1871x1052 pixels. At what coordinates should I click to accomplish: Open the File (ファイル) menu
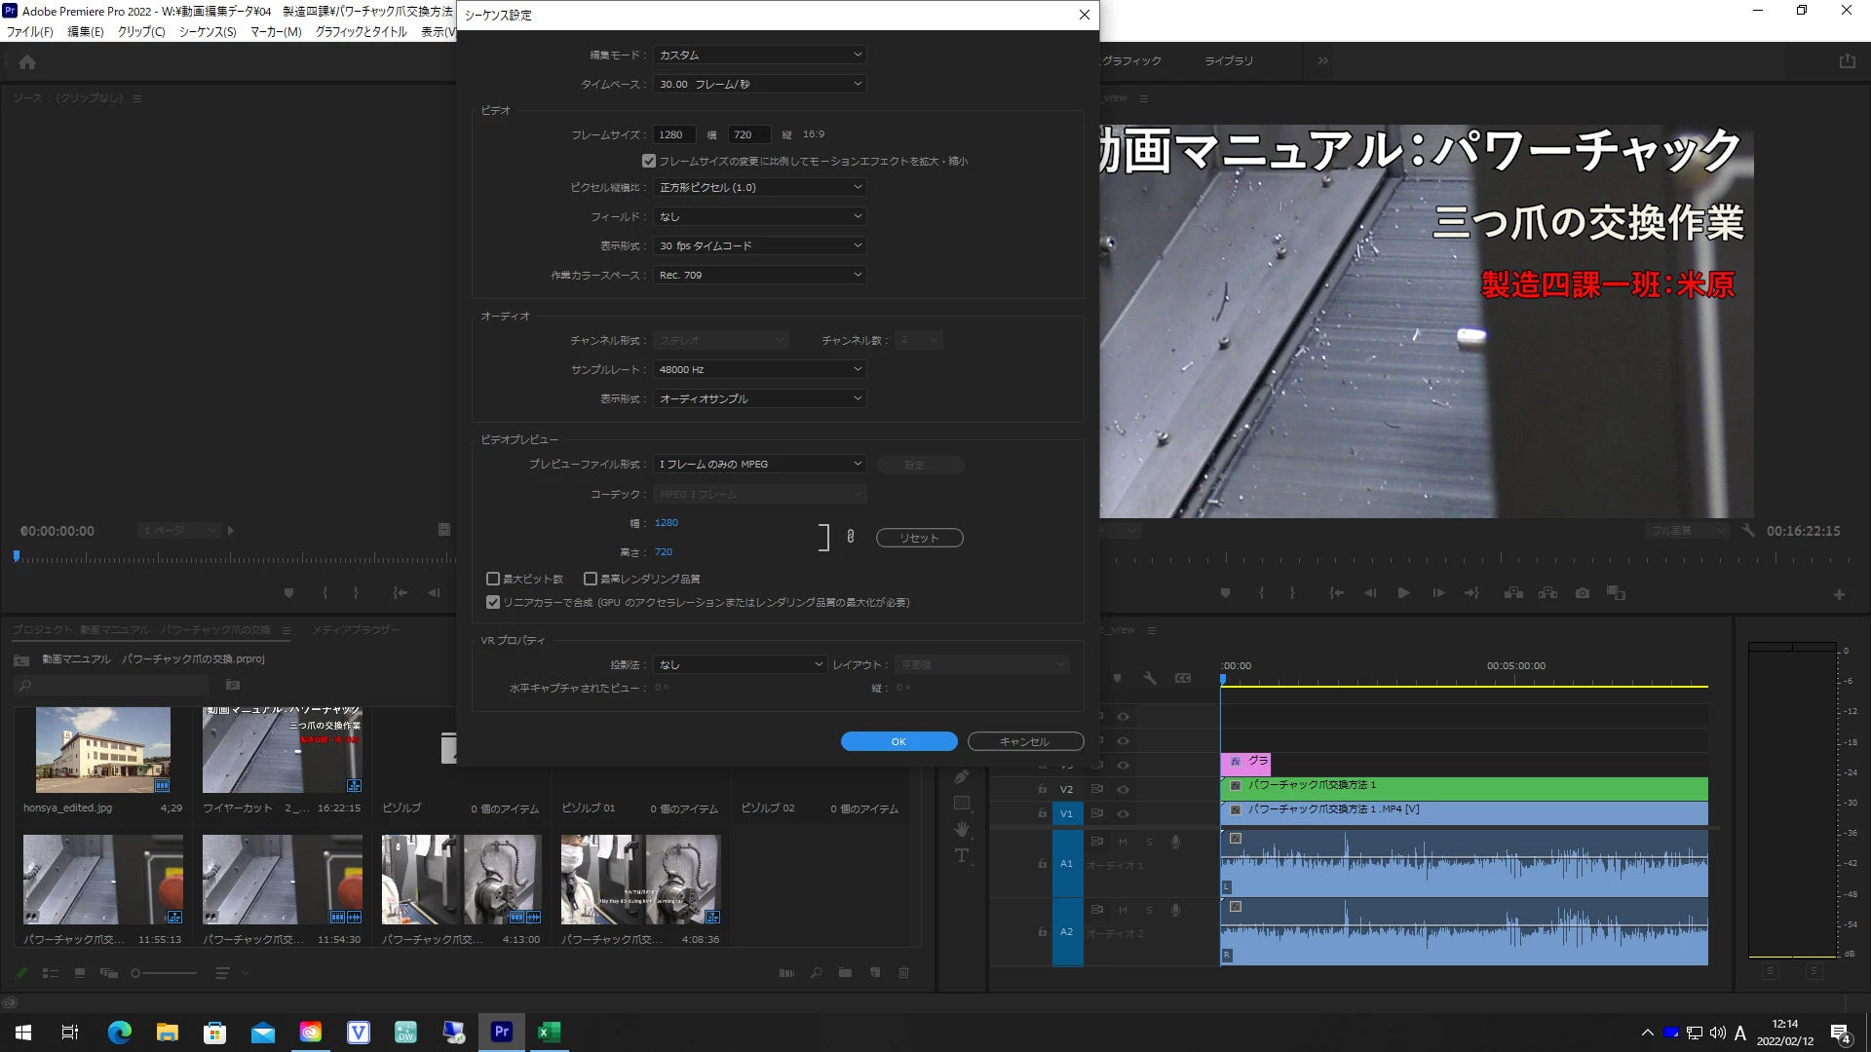click(x=30, y=32)
